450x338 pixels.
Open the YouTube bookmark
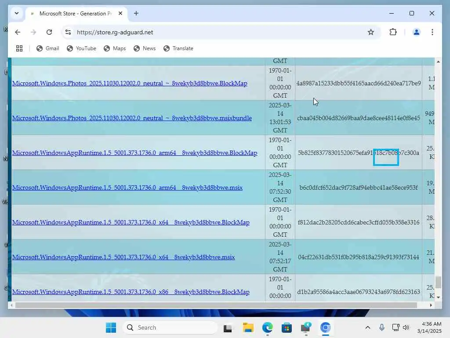(81, 48)
